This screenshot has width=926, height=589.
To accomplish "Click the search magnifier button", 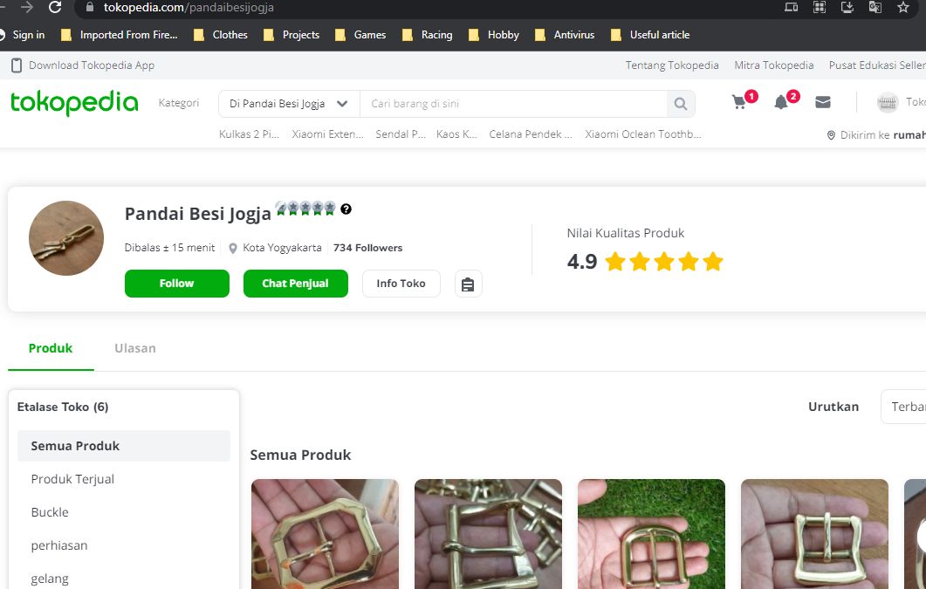I will (x=681, y=104).
